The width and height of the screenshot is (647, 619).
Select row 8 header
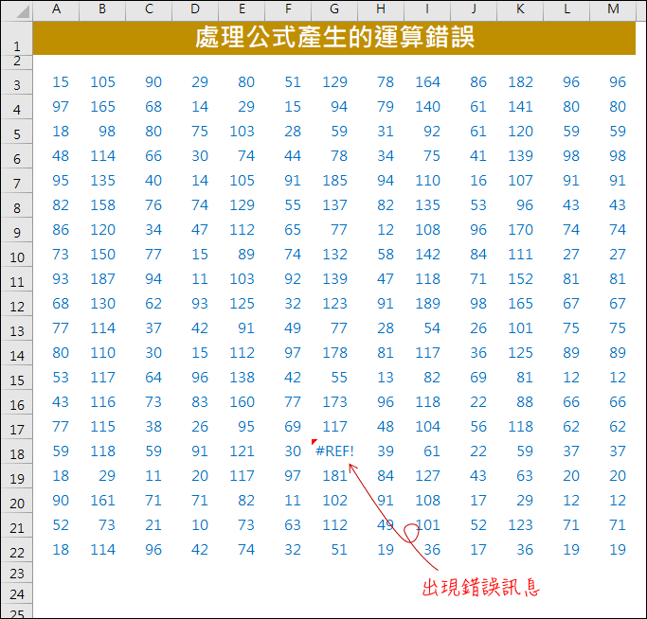(x=16, y=205)
